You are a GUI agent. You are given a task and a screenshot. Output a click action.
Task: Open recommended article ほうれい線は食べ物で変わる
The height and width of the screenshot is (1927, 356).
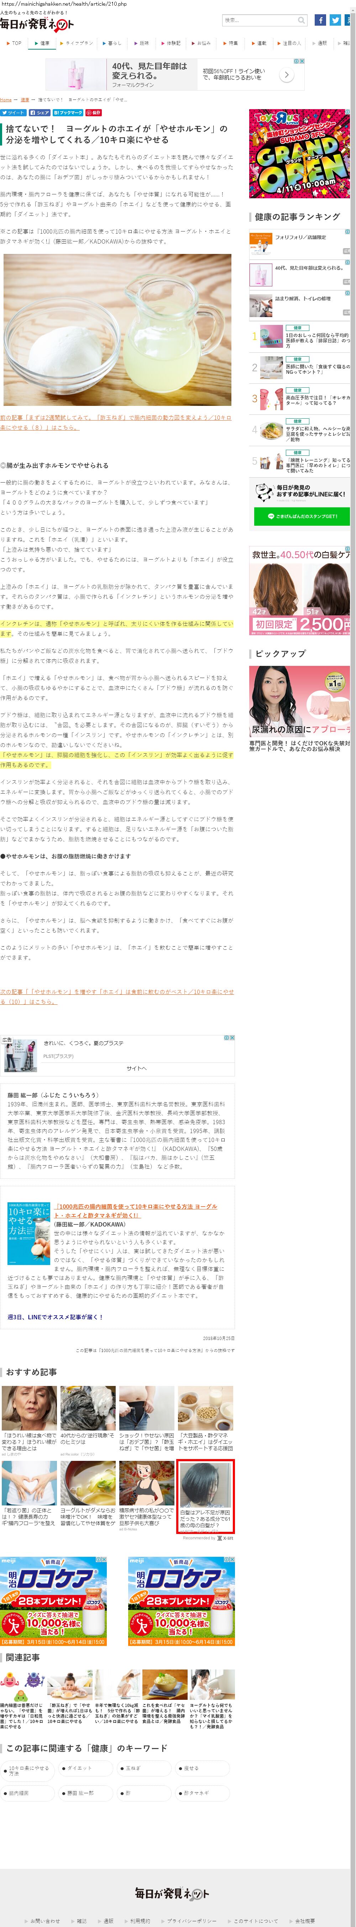[28, 1420]
